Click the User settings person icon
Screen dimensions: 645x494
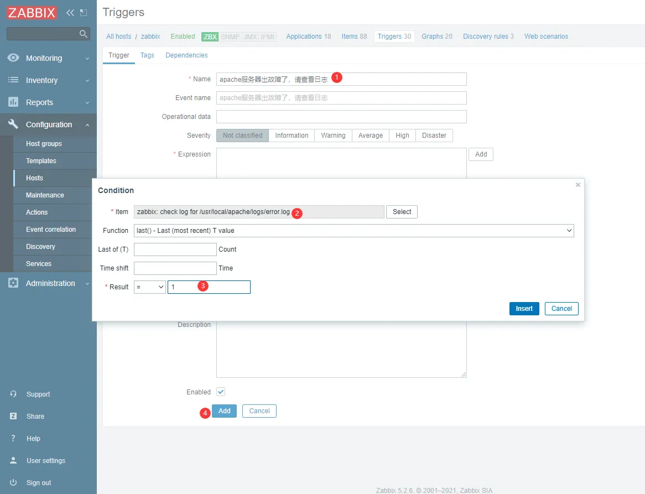click(13, 460)
